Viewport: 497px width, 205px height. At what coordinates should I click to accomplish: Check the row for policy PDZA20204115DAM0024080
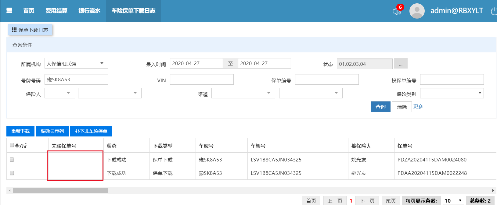click(12, 160)
